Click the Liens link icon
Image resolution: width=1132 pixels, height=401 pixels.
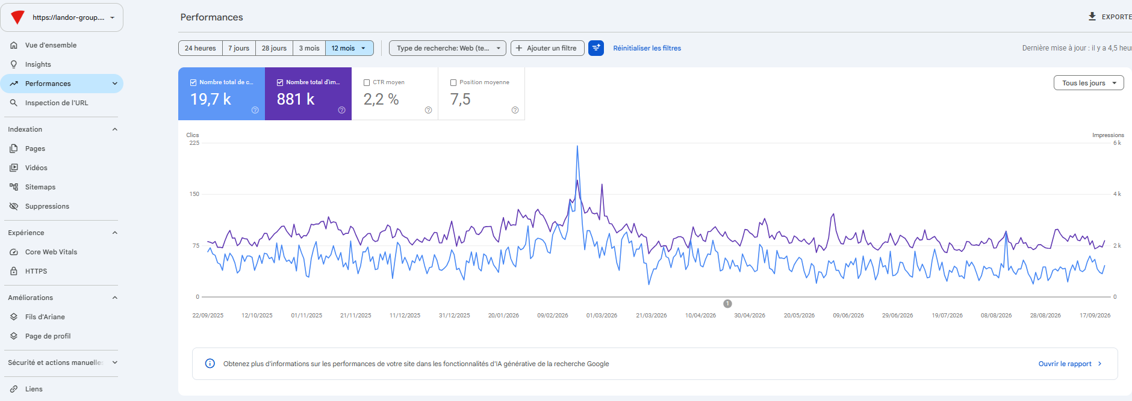click(x=14, y=389)
